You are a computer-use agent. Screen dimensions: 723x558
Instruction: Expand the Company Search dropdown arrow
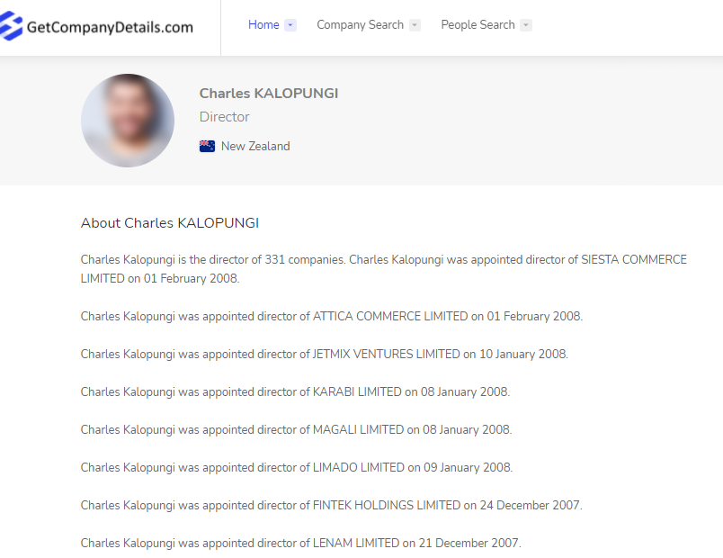[x=415, y=25]
